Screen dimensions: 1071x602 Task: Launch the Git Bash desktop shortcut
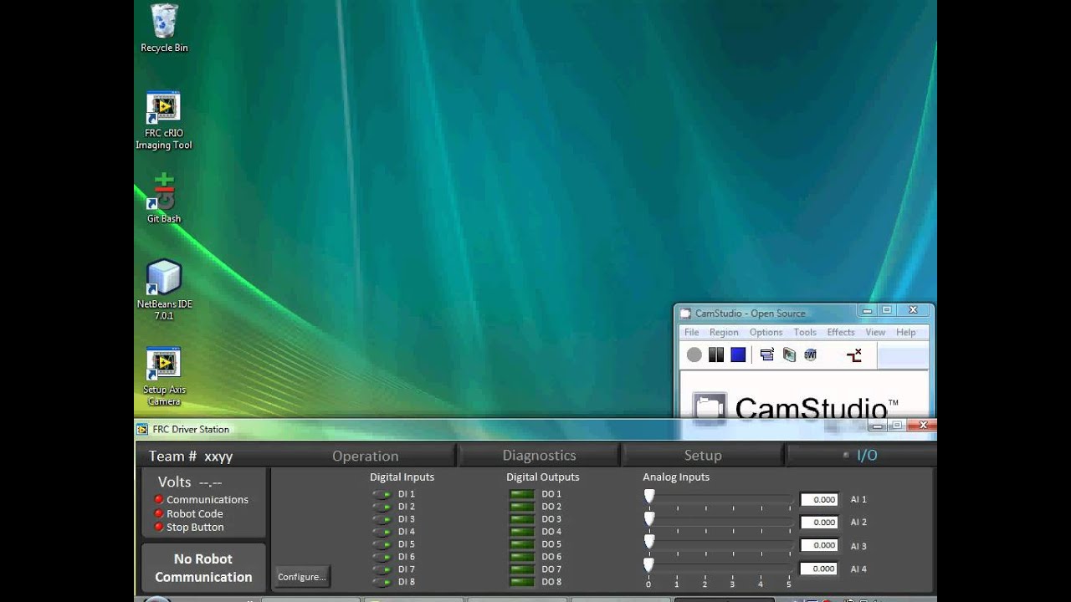pos(164,198)
